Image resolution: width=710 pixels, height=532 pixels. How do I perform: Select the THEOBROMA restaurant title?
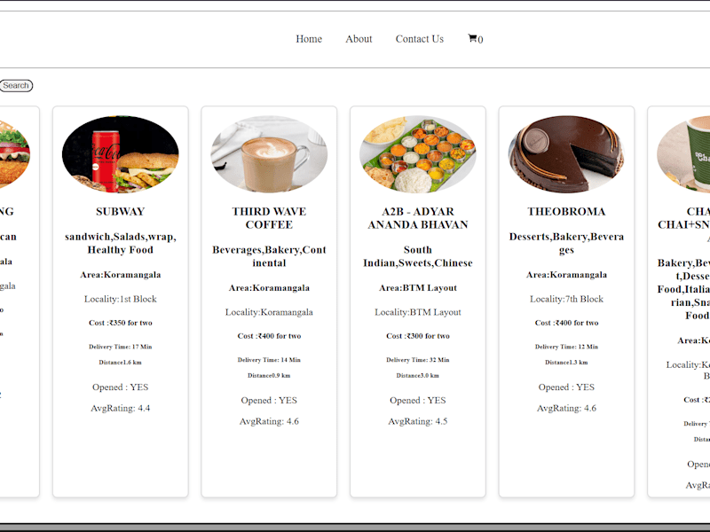(x=566, y=211)
